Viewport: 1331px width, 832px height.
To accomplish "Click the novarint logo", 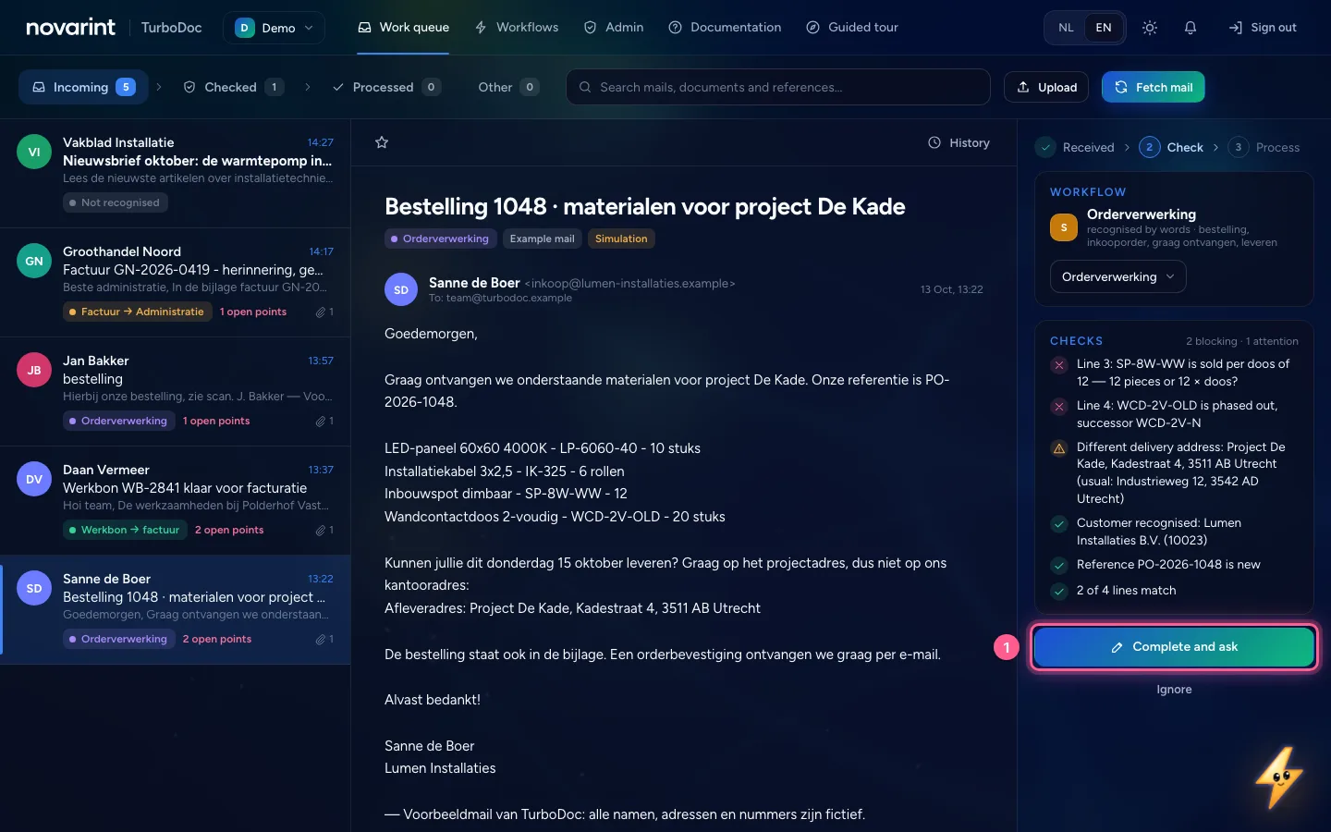I will pos(70,28).
